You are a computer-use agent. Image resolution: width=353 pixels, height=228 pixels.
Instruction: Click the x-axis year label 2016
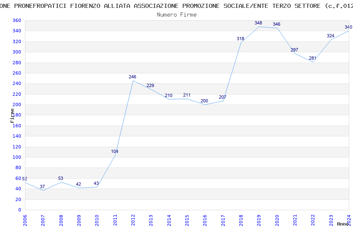pos(205,221)
